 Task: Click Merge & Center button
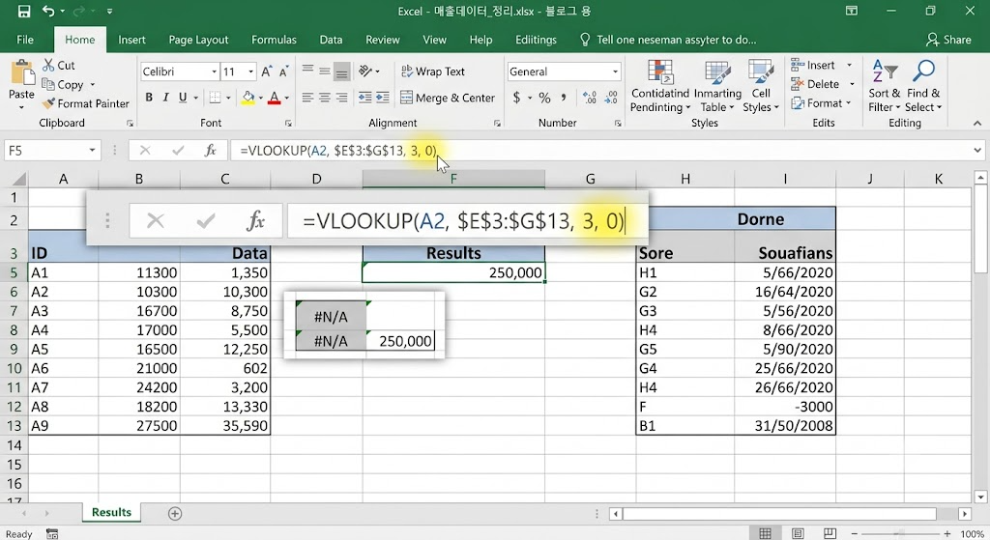448,98
